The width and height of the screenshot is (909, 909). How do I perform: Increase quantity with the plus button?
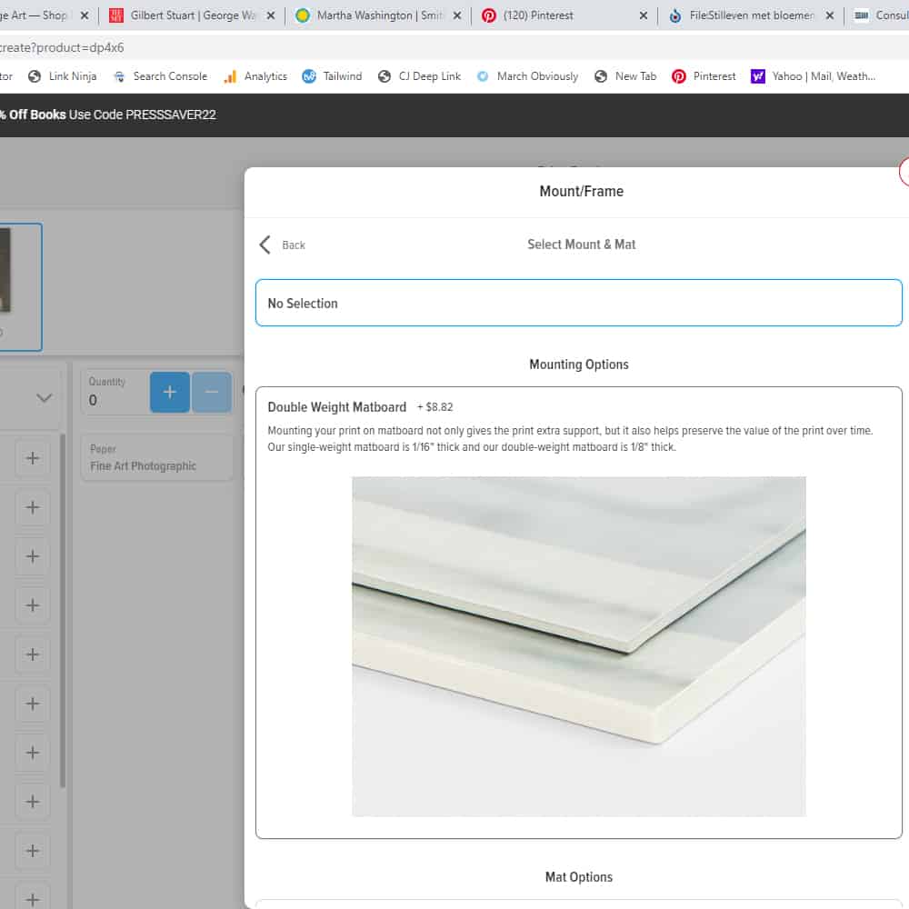pyautogui.click(x=170, y=392)
